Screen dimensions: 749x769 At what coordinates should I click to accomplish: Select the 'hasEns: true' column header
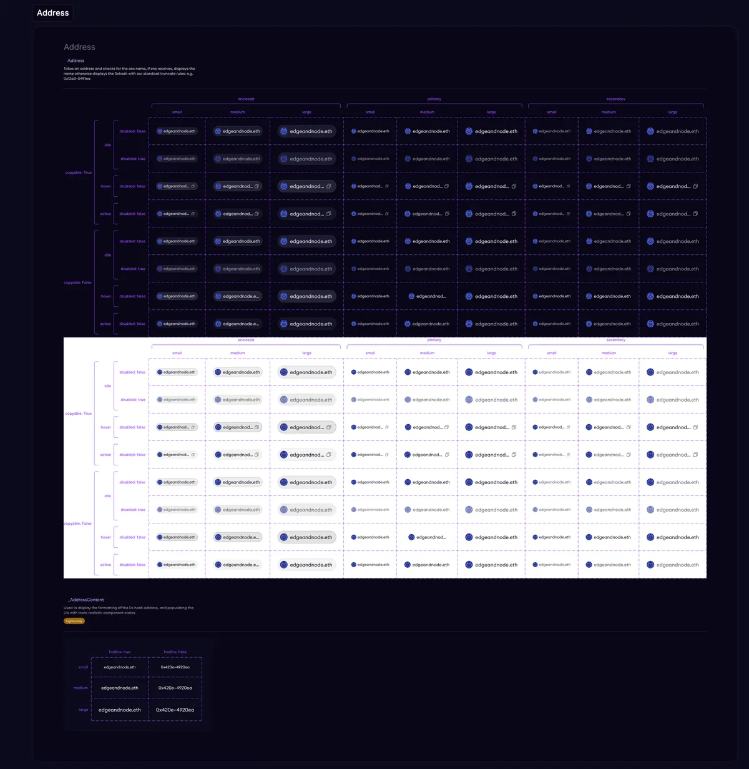tap(120, 652)
